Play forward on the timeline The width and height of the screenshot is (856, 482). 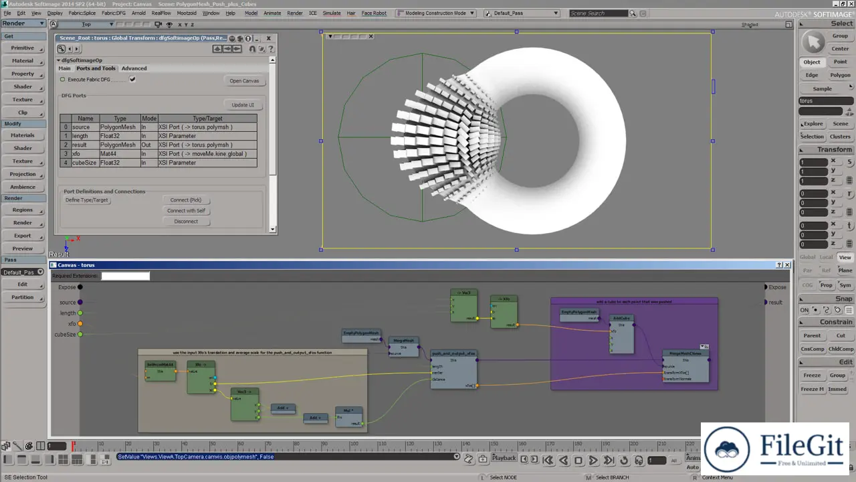tap(594, 460)
